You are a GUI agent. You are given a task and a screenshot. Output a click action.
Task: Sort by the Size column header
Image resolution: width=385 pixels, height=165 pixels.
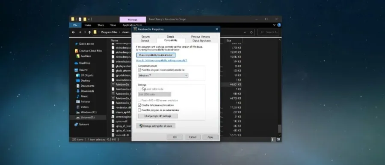(x=234, y=41)
